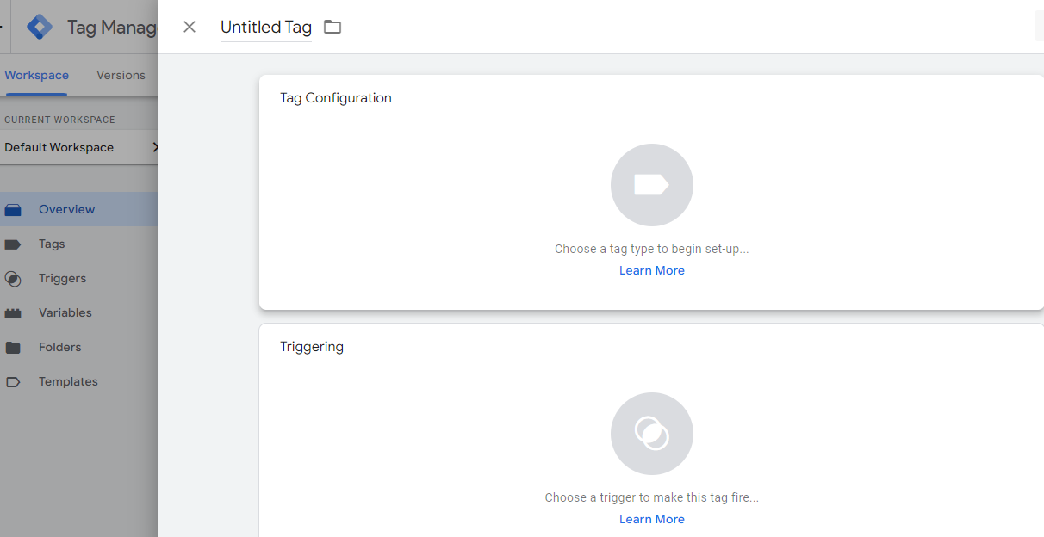Open Learn More link under Triggering
Viewport: 1044px width, 537px height.
click(x=651, y=519)
